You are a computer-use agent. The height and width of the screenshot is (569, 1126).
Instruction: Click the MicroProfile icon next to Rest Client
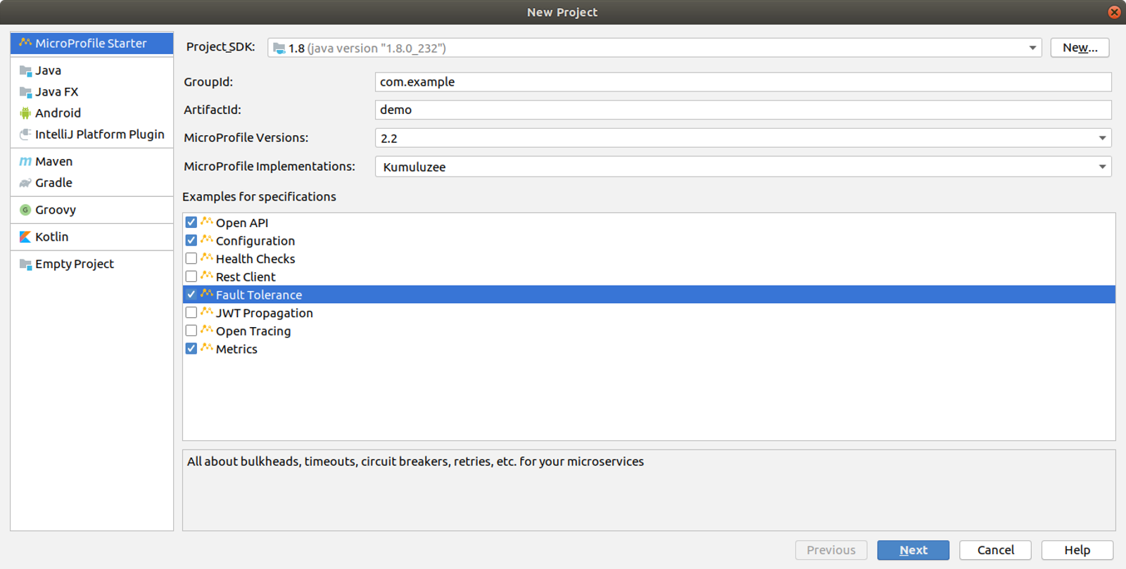207,276
